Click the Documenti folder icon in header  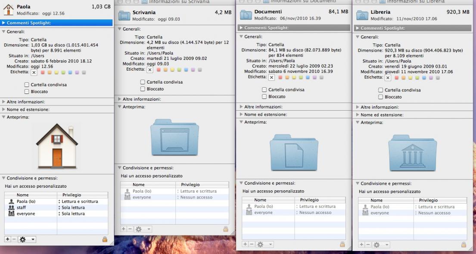pyautogui.click(x=246, y=15)
